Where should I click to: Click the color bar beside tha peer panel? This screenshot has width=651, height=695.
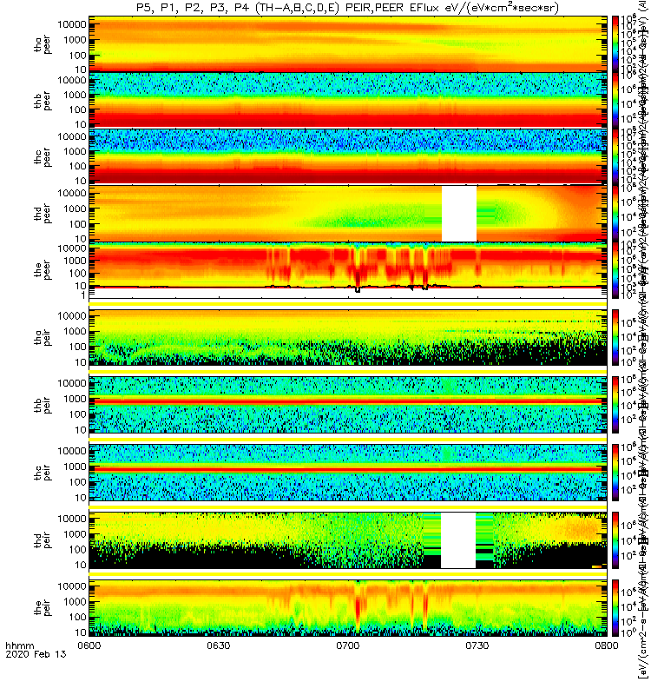pyautogui.click(x=615, y=44)
